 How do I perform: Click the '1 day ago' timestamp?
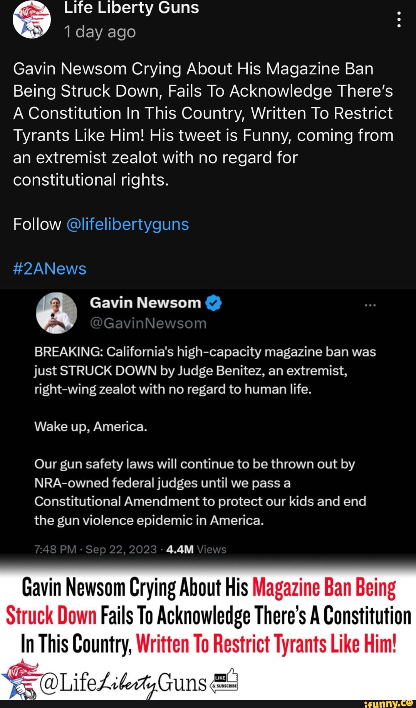99,33
